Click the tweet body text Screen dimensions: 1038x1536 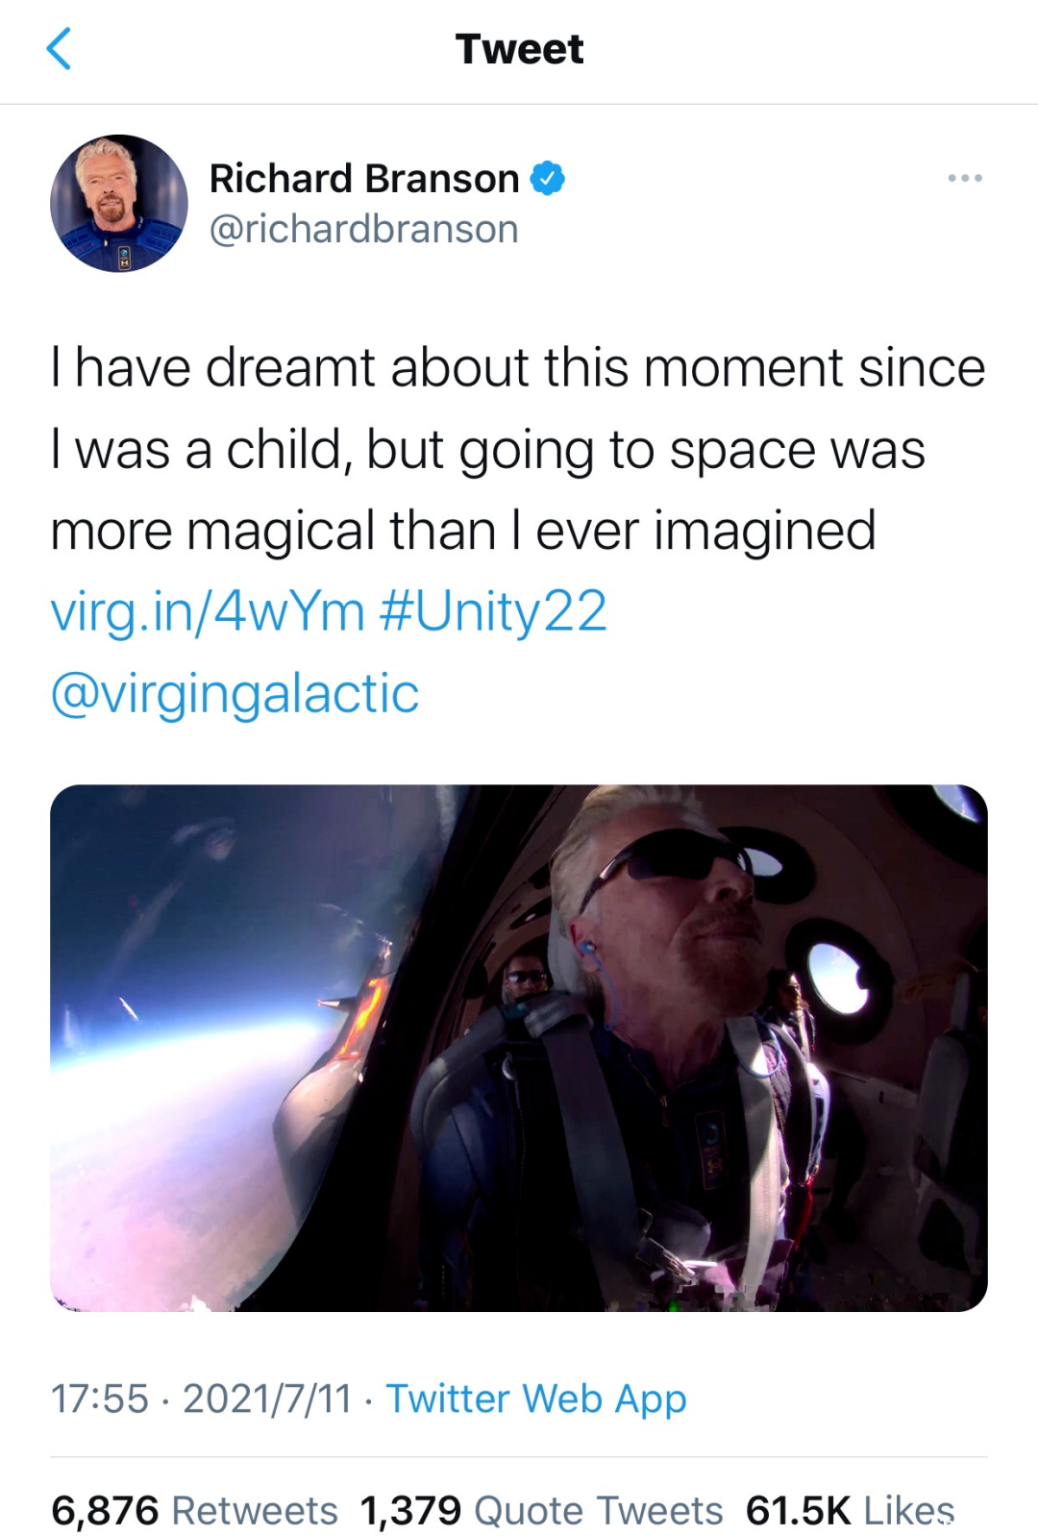(x=518, y=448)
